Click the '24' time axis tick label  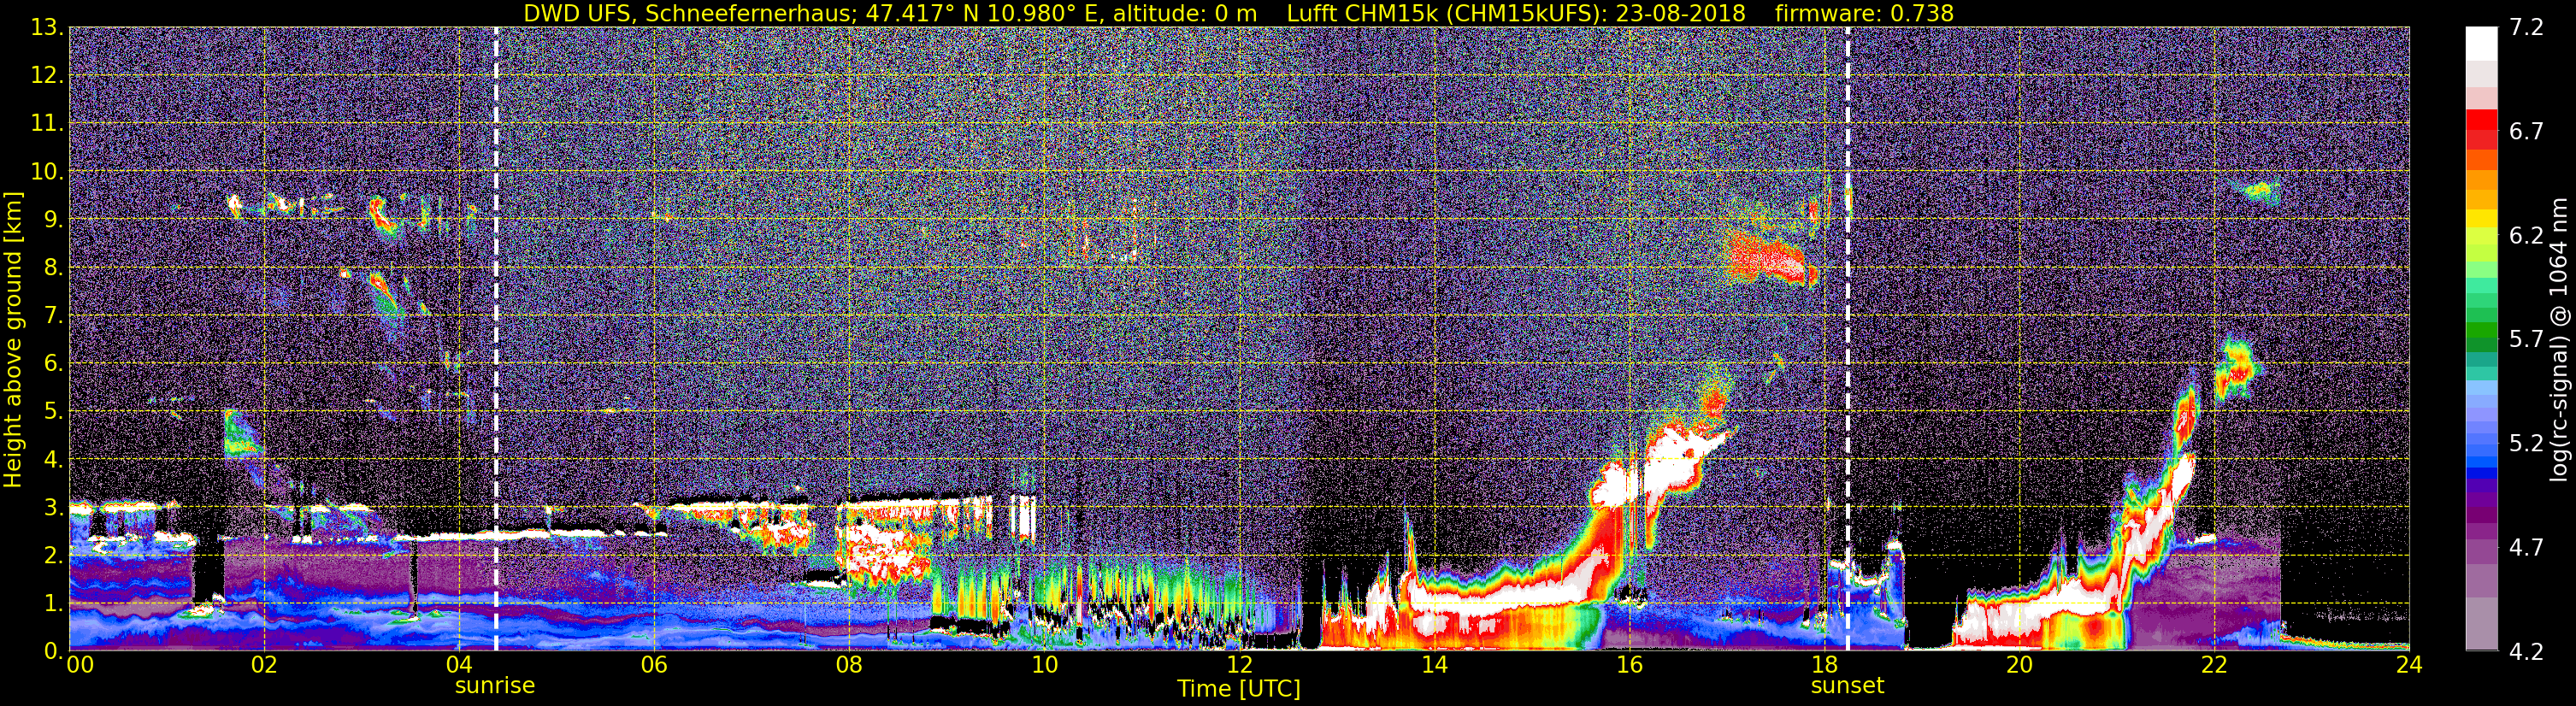pyautogui.click(x=2409, y=666)
